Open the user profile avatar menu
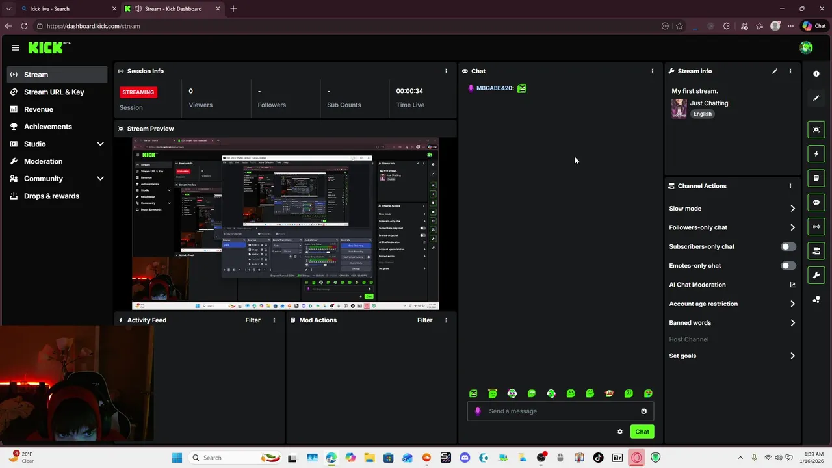 806,47
